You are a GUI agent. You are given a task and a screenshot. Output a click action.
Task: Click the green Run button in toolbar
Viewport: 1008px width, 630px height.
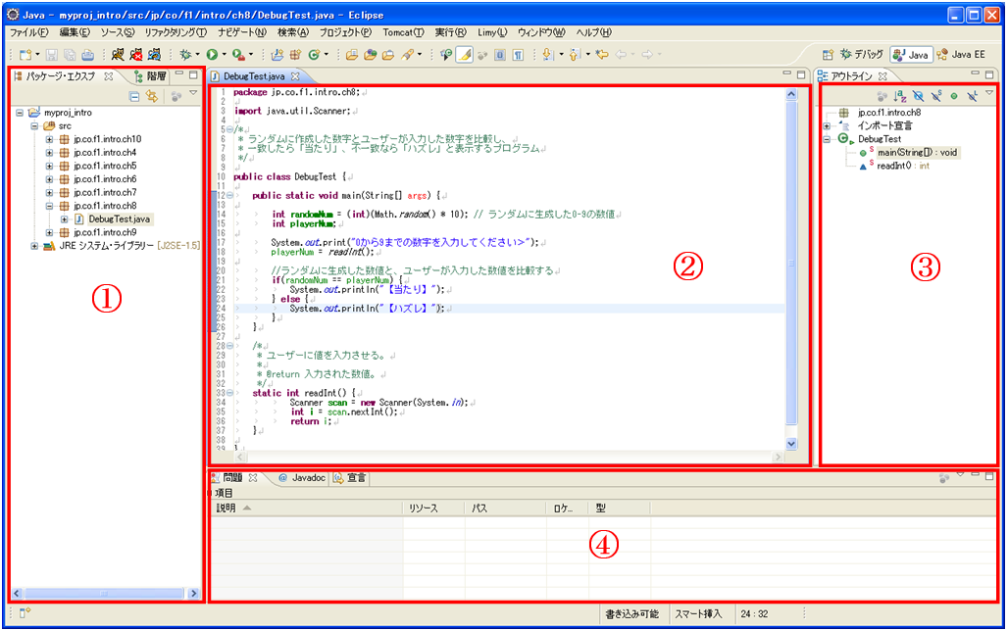pos(212,55)
